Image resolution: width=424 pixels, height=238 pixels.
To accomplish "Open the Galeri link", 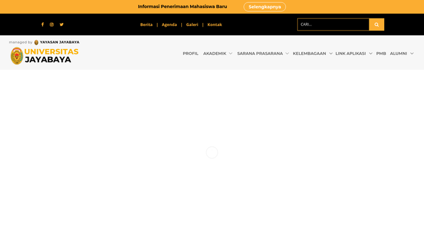I will [192, 25].
